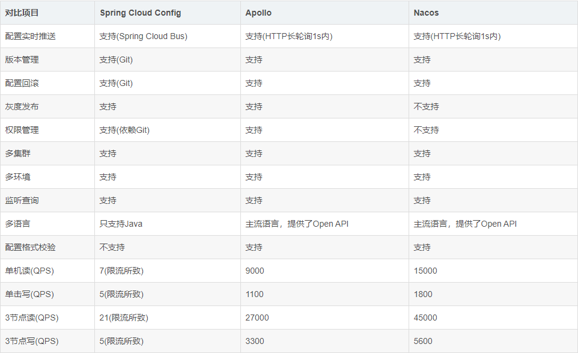Select the '灰度发布' row label
The width and height of the screenshot is (578, 353).
[x=22, y=106]
